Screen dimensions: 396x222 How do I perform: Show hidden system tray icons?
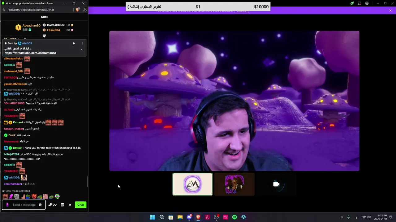[x=342, y=217]
